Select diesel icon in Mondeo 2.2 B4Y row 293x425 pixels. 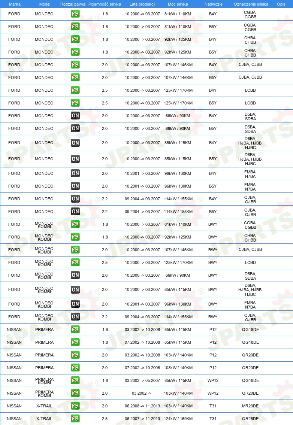75,199
